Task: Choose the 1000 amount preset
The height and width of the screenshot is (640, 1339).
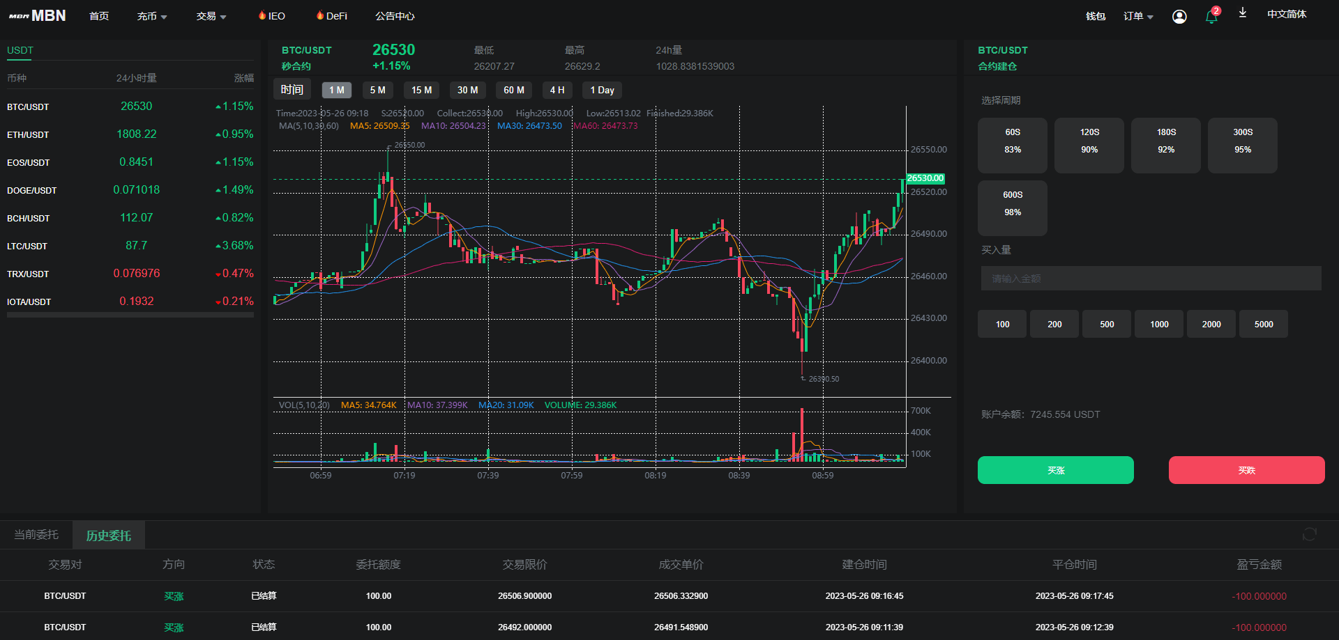Action: tap(1158, 324)
